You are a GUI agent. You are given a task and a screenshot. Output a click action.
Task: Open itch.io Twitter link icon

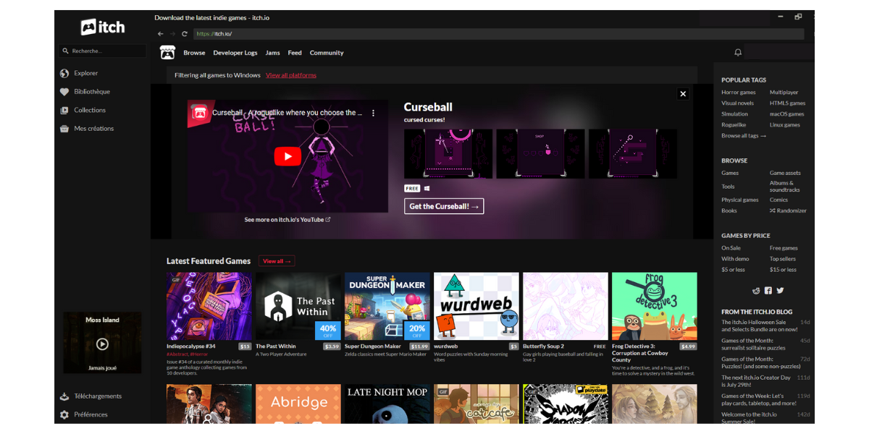[x=780, y=290]
